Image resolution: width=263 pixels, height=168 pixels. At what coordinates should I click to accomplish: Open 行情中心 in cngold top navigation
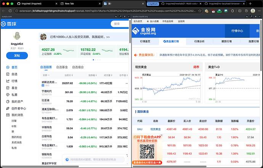coord(237,31)
